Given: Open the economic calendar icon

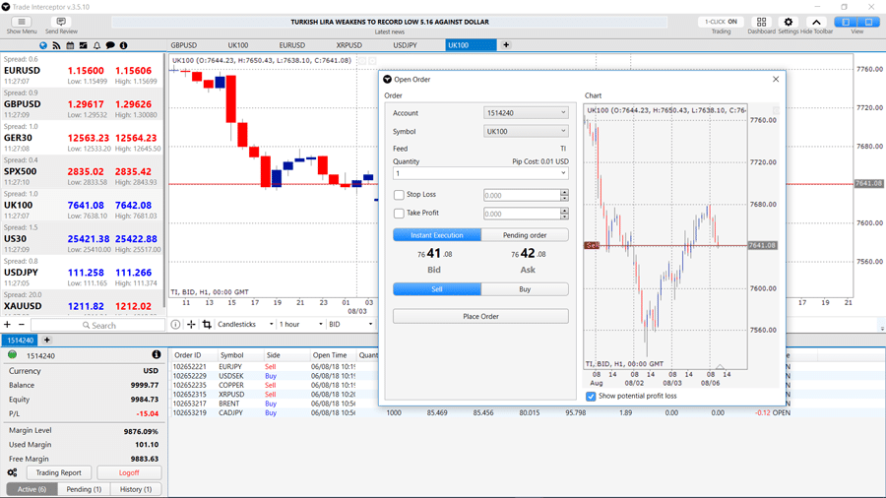Looking at the screenshot, I should 70,45.
